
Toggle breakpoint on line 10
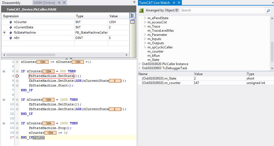click(17, 104)
